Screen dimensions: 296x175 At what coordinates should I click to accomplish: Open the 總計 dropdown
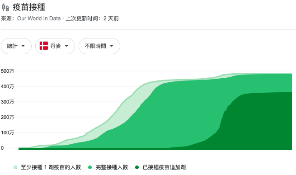16,46
